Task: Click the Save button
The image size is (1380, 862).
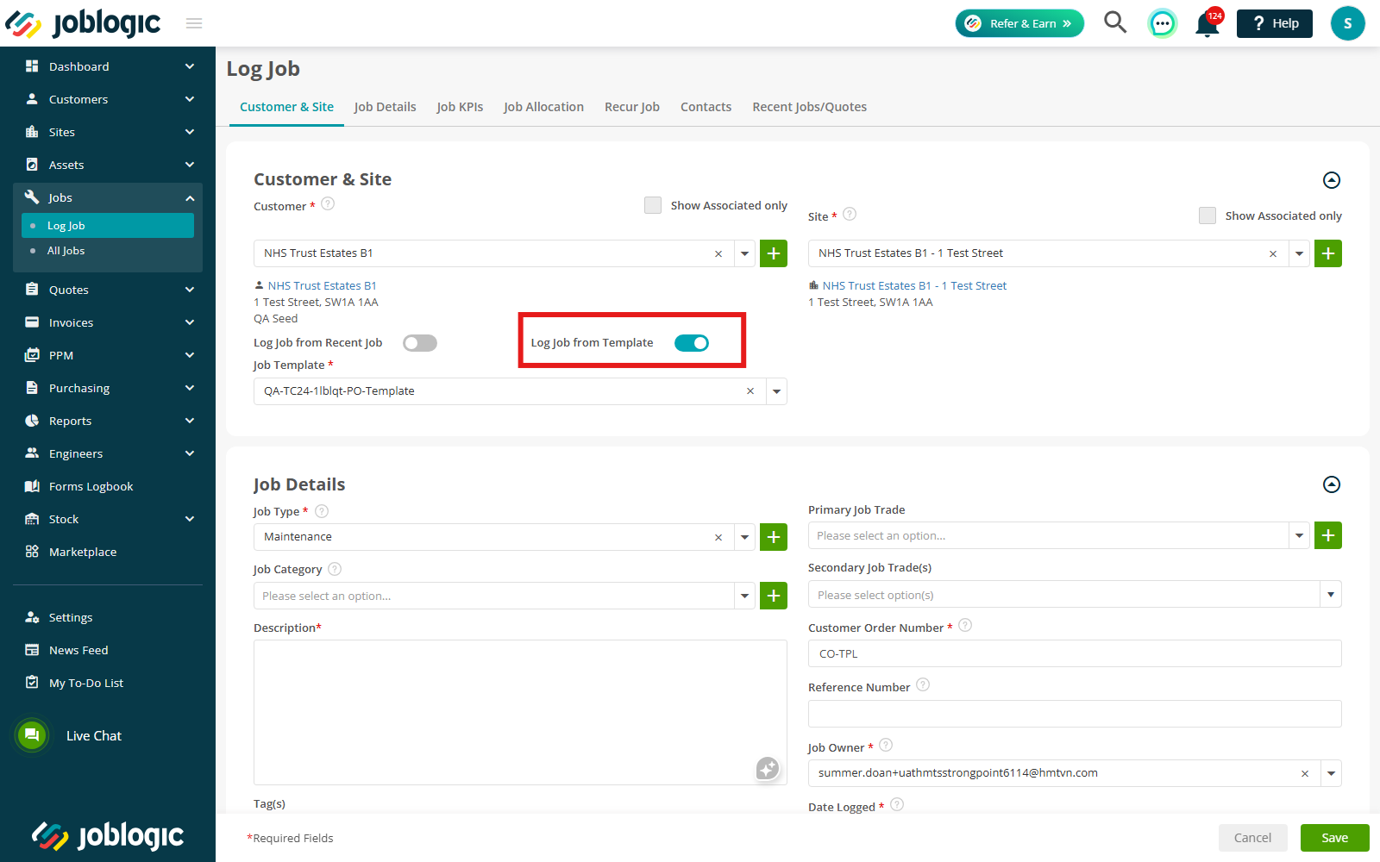Action: coord(1334,838)
